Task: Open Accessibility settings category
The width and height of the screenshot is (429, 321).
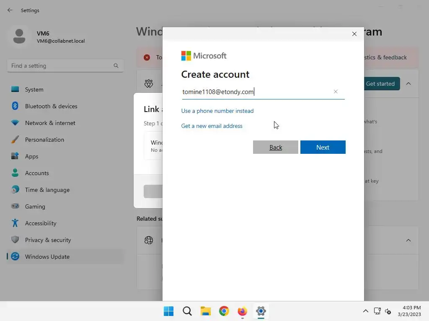Action: 65,223
